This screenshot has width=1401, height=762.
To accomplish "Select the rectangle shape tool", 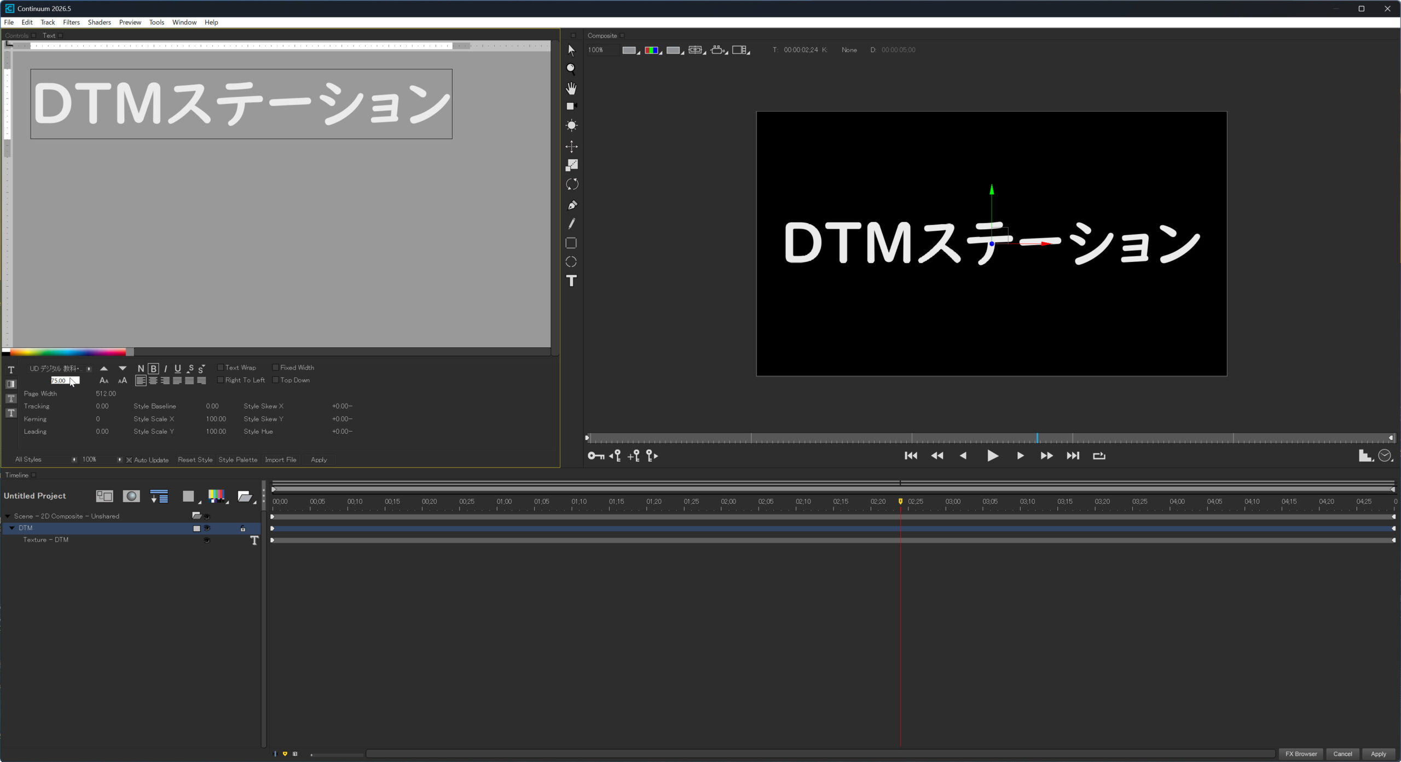I will pyautogui.click(x=571, y=243).
